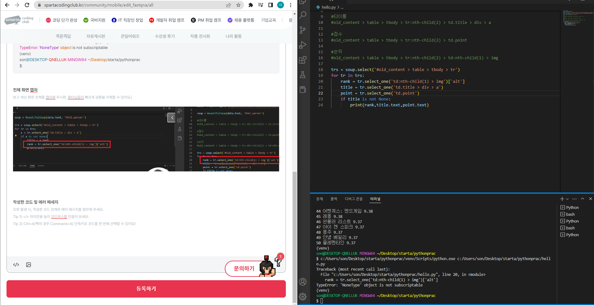Image resolution: width=594 pixels, height=305 pixels.
Task: Bookmark this page with the star icon
Action: point(238,5)
